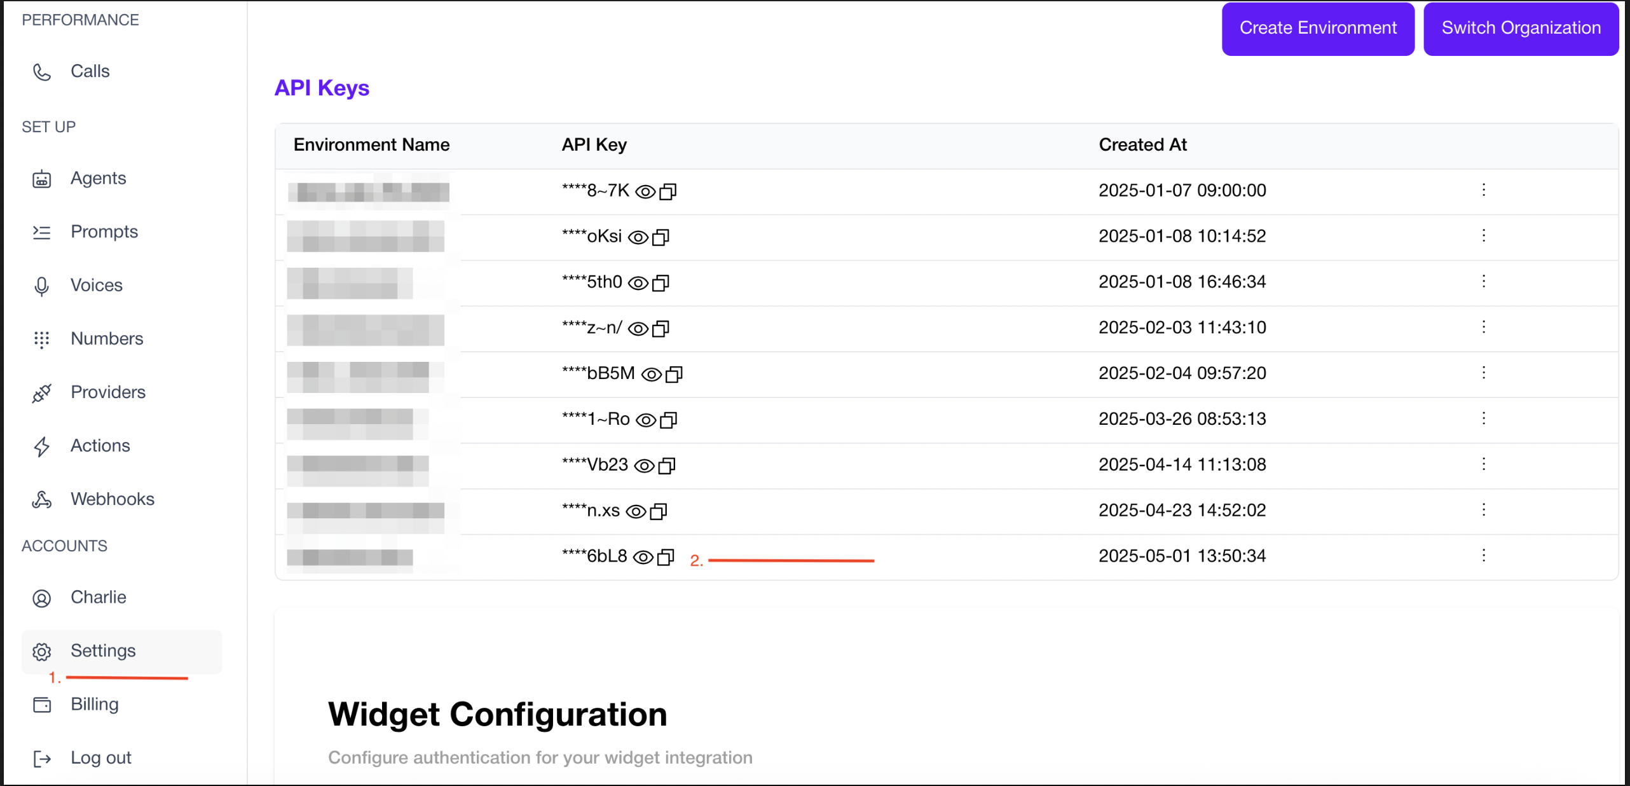1630x786 pixels.
Task: Click the Prompts list icon
Action: click(x=42, y=233)
